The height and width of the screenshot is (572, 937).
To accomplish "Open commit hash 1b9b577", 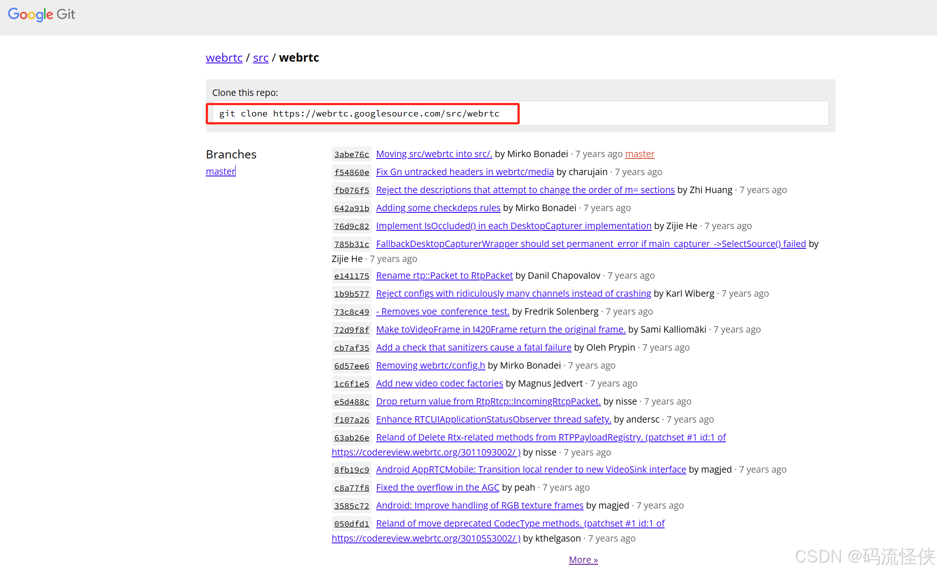I will pyautogui.click(x=352, y=294).
